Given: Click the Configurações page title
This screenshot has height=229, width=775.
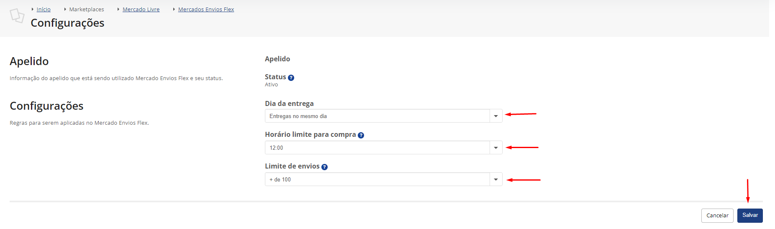Looking at the screenshot, I should click(67, 23).
